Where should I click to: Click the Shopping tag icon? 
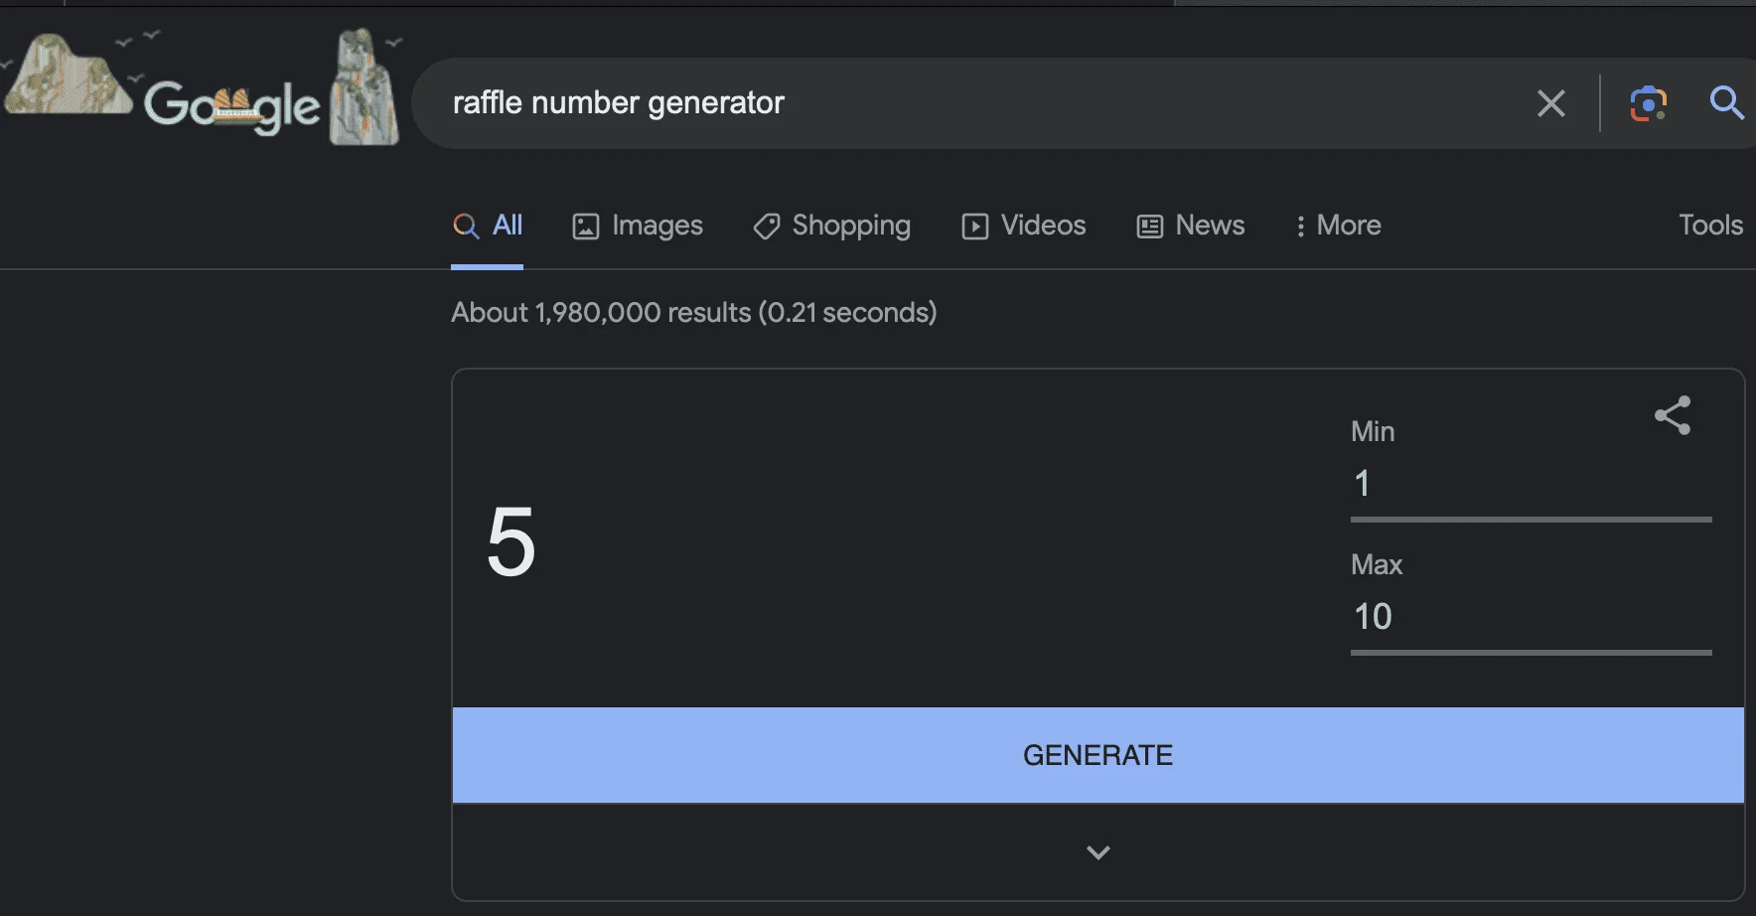[766, 227]
